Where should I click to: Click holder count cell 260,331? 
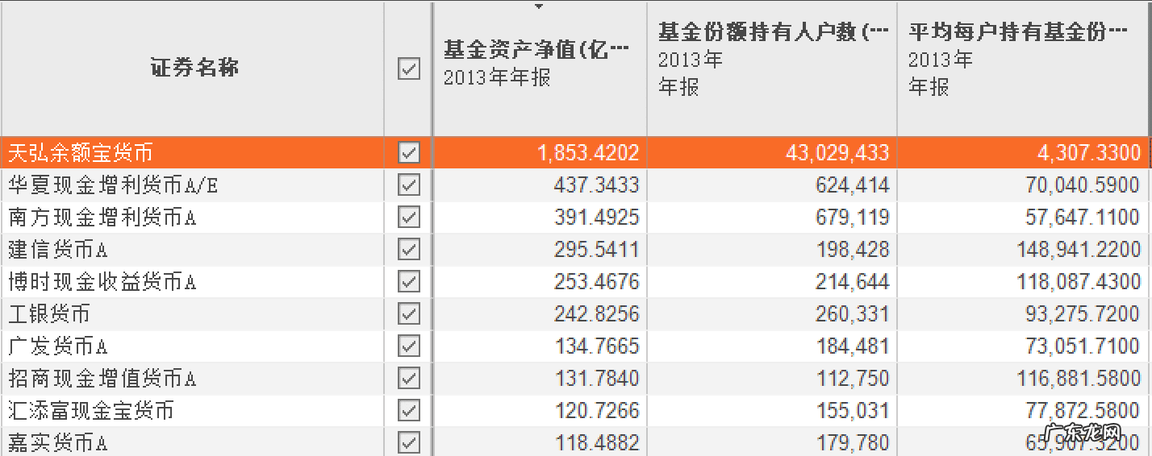772,313
